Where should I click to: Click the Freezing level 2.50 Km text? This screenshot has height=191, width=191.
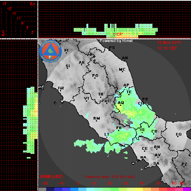point(110,177)
